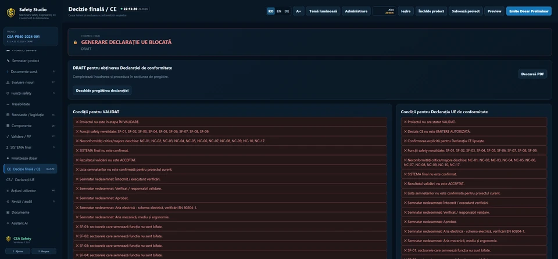Viewport: 558px width, 259px height.
Task: Click the checkmark icon beside Validare / PIF
Action: (x=8, y=136)
